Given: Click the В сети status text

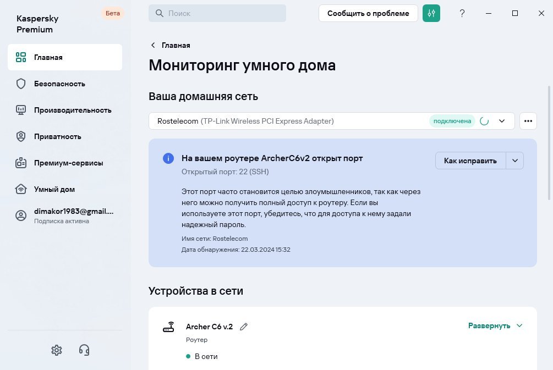Looking at the screenshot, I should pos(206,356).
